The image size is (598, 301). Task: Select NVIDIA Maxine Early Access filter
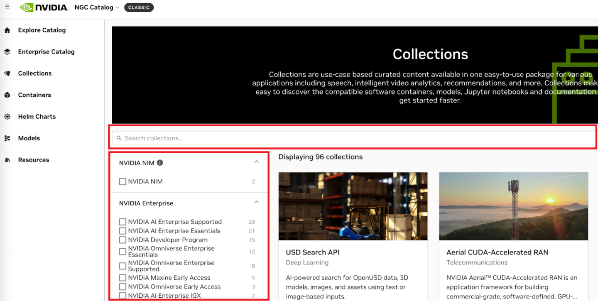pos(123,278)
